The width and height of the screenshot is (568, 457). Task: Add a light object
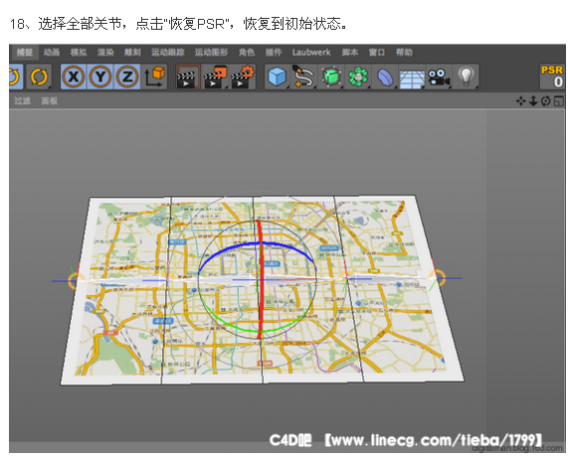tap(466, 76)
